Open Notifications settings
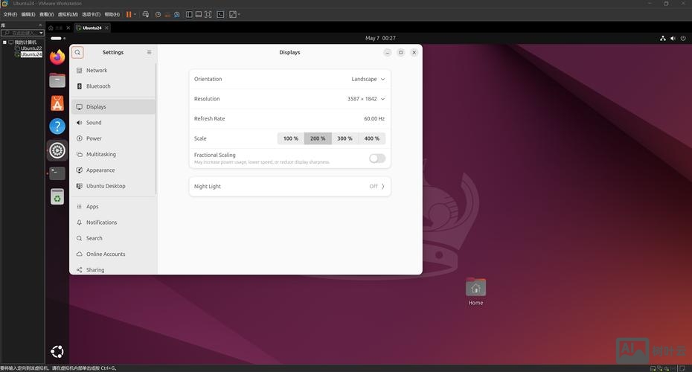Viewport: 692px width, 372px height. (113, 222)
